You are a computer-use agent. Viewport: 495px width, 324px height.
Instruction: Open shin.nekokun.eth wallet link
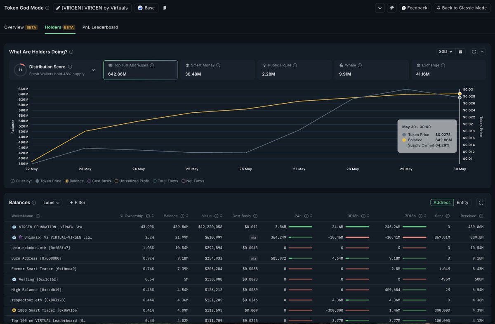tap(40, 248)
